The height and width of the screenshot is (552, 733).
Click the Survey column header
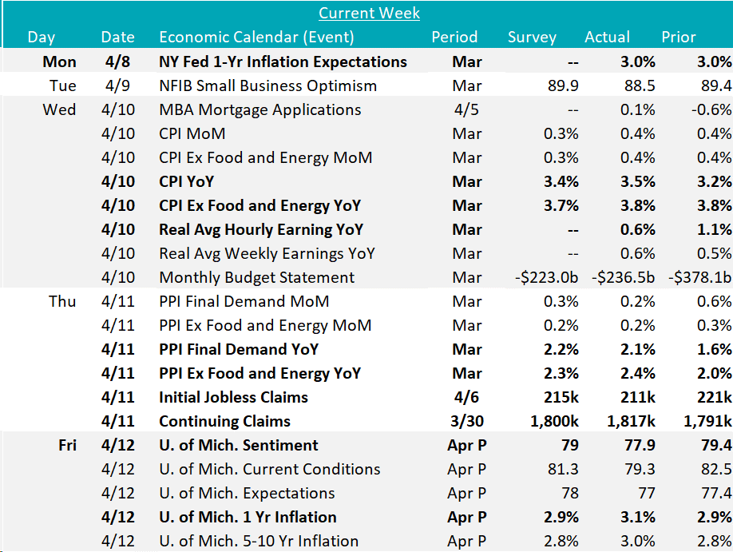click(x=532, y=38)
